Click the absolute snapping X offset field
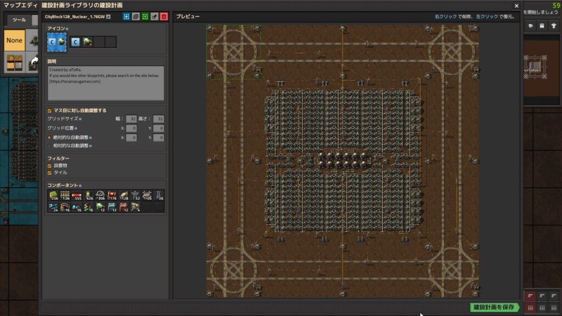562x316 pixels. [131, 137]
